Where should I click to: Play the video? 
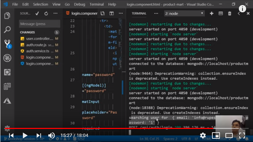click(25, 135)
